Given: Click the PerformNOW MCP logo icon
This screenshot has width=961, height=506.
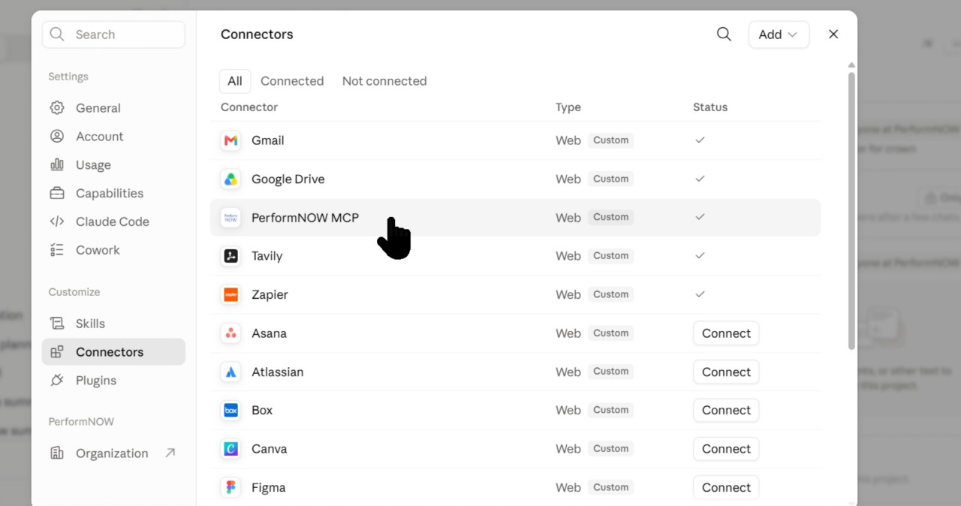Looking at the screenshot, I should [x=230, y=218].
